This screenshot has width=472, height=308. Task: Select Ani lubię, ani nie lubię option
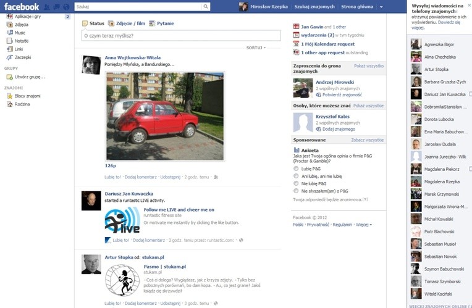(x=296, y=176)
